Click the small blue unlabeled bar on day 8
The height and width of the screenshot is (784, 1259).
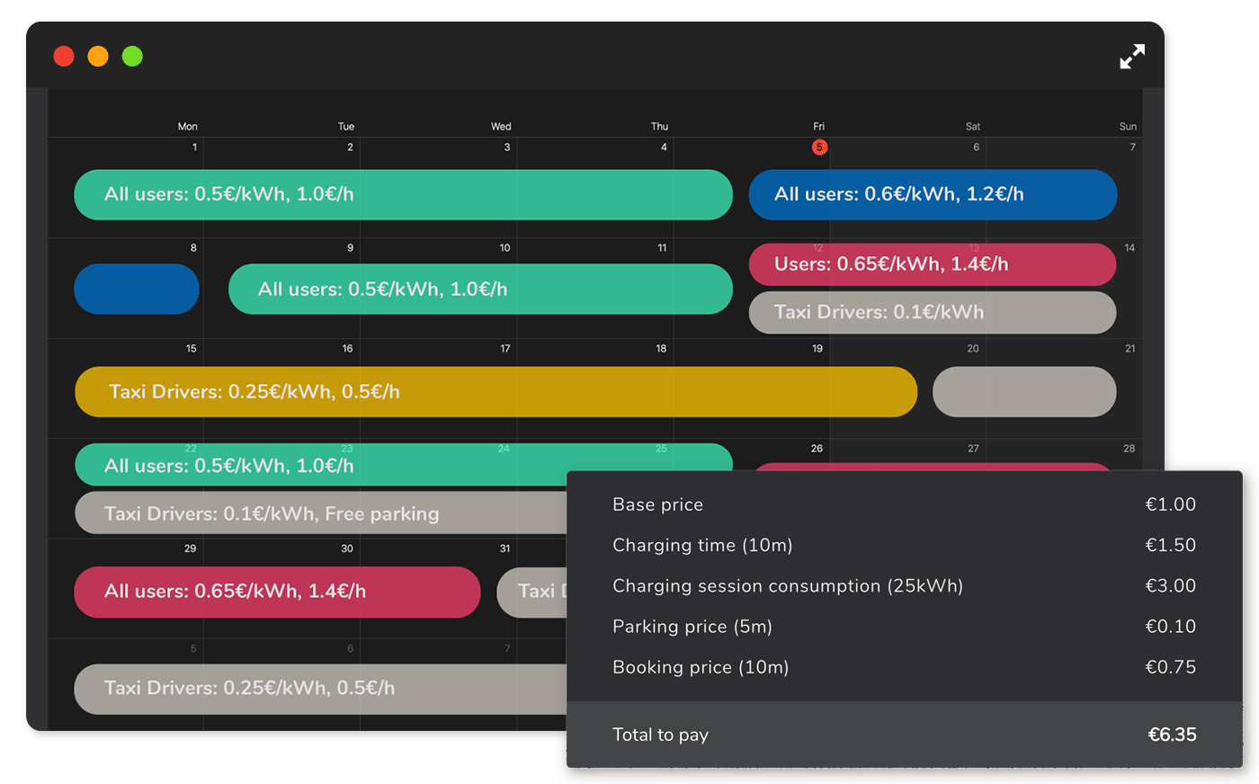(137, 290)
